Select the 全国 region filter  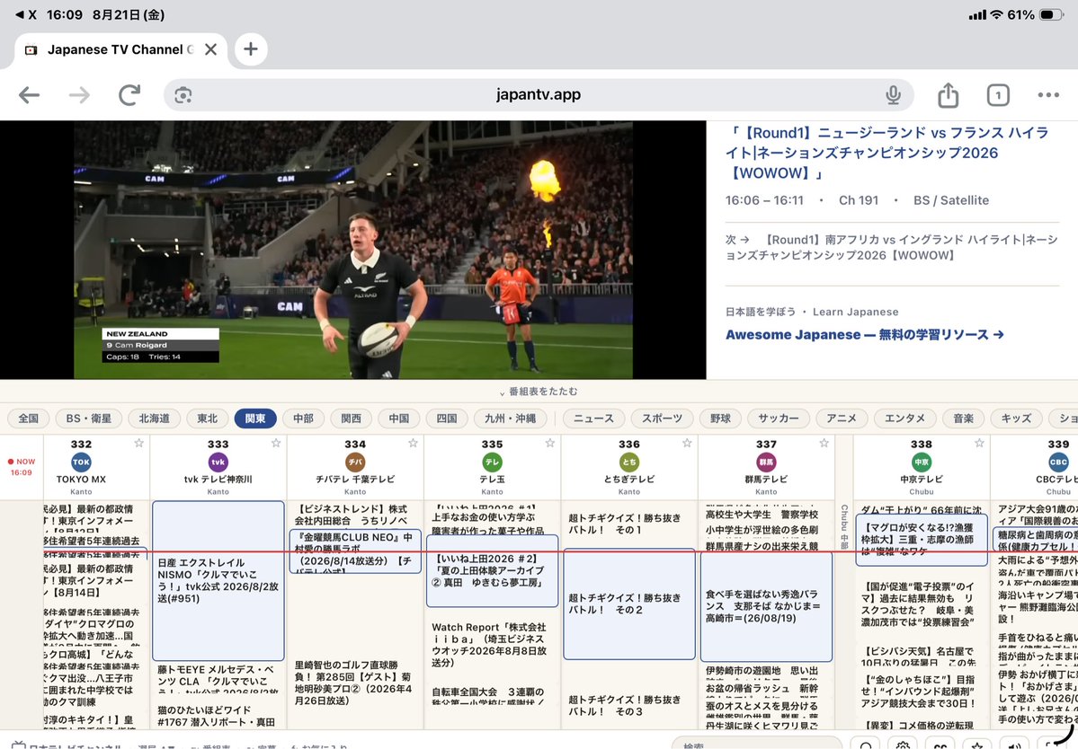coord(28,419)
